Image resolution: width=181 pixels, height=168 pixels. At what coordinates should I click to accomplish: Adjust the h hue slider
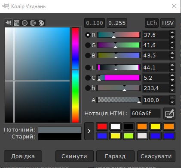(119, 88)
